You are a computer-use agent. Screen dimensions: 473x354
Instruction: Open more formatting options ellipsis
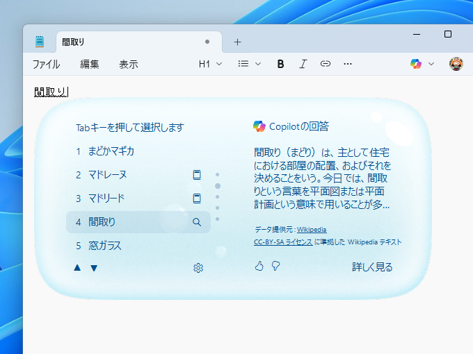click(348, 64)
